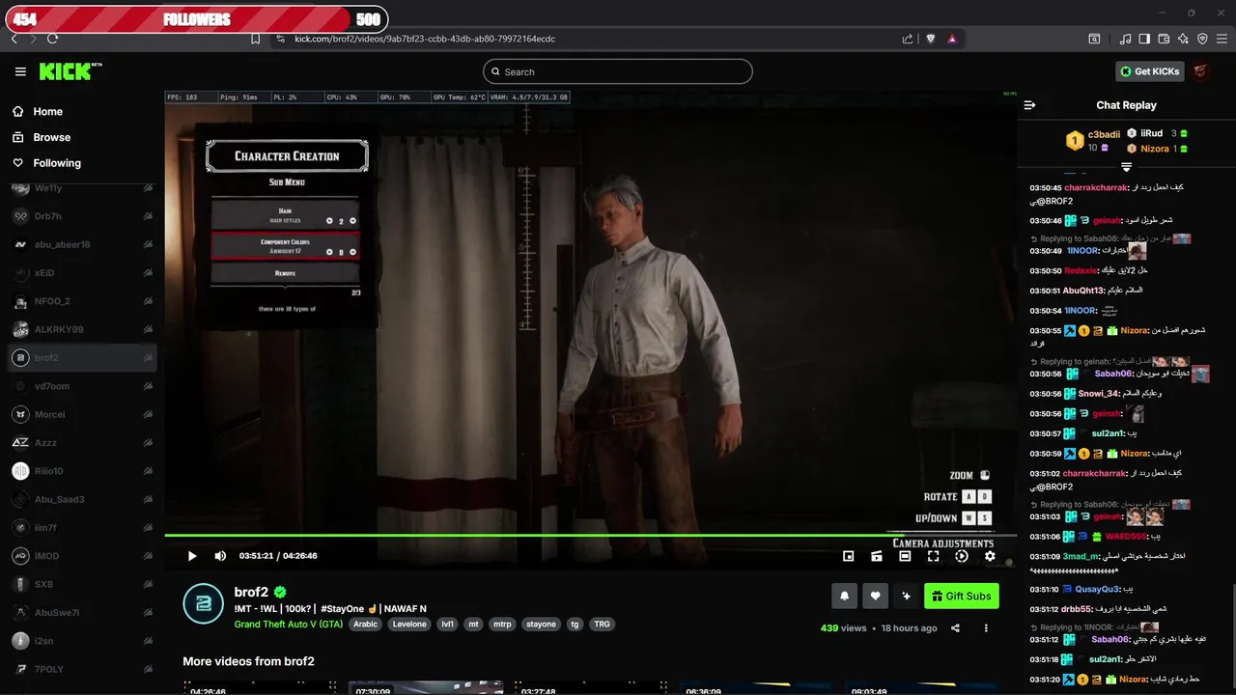Viewport: 1236px width, 695px height.
Task: Open the browser music playlist icon
Action: [1125, 39]
